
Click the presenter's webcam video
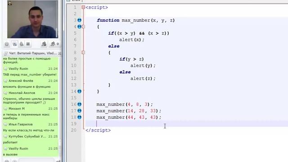pyautogui.click(x=33, y=19)
